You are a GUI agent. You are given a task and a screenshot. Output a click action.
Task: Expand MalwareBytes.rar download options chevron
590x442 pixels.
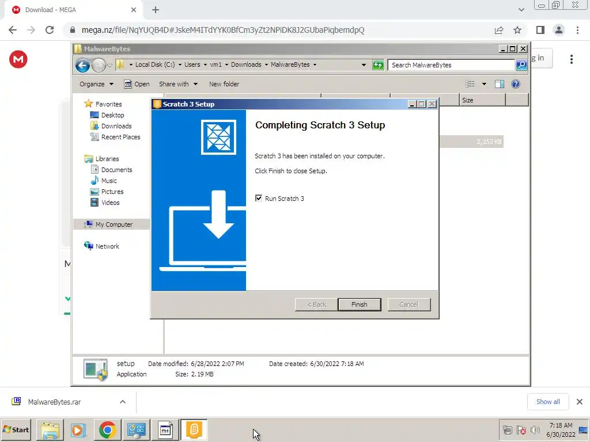pyautogui.click(x=123, y=402)
